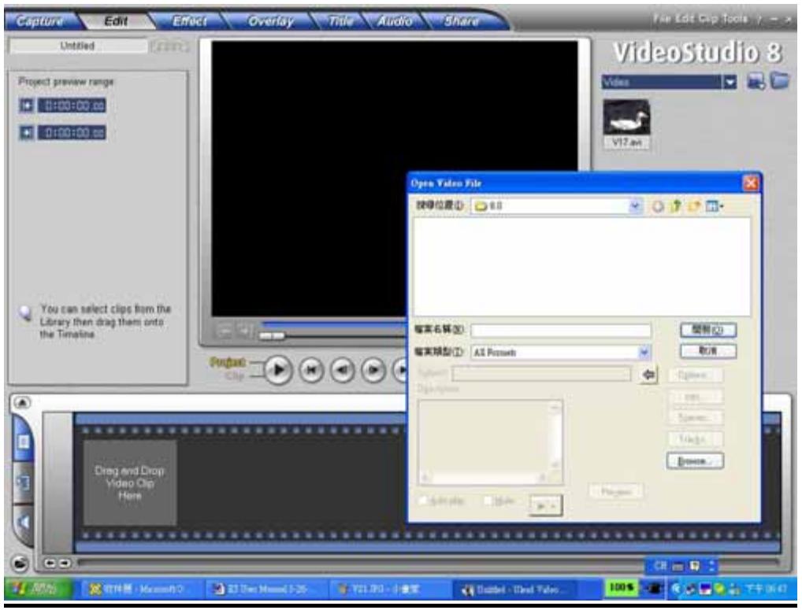Create new folder in Open Video File dialog
This screenshot has width=802, height=610.
tap(693, 206)
